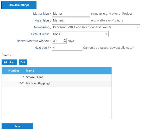Increase Recent Matters window days

[x=65, y=40]
